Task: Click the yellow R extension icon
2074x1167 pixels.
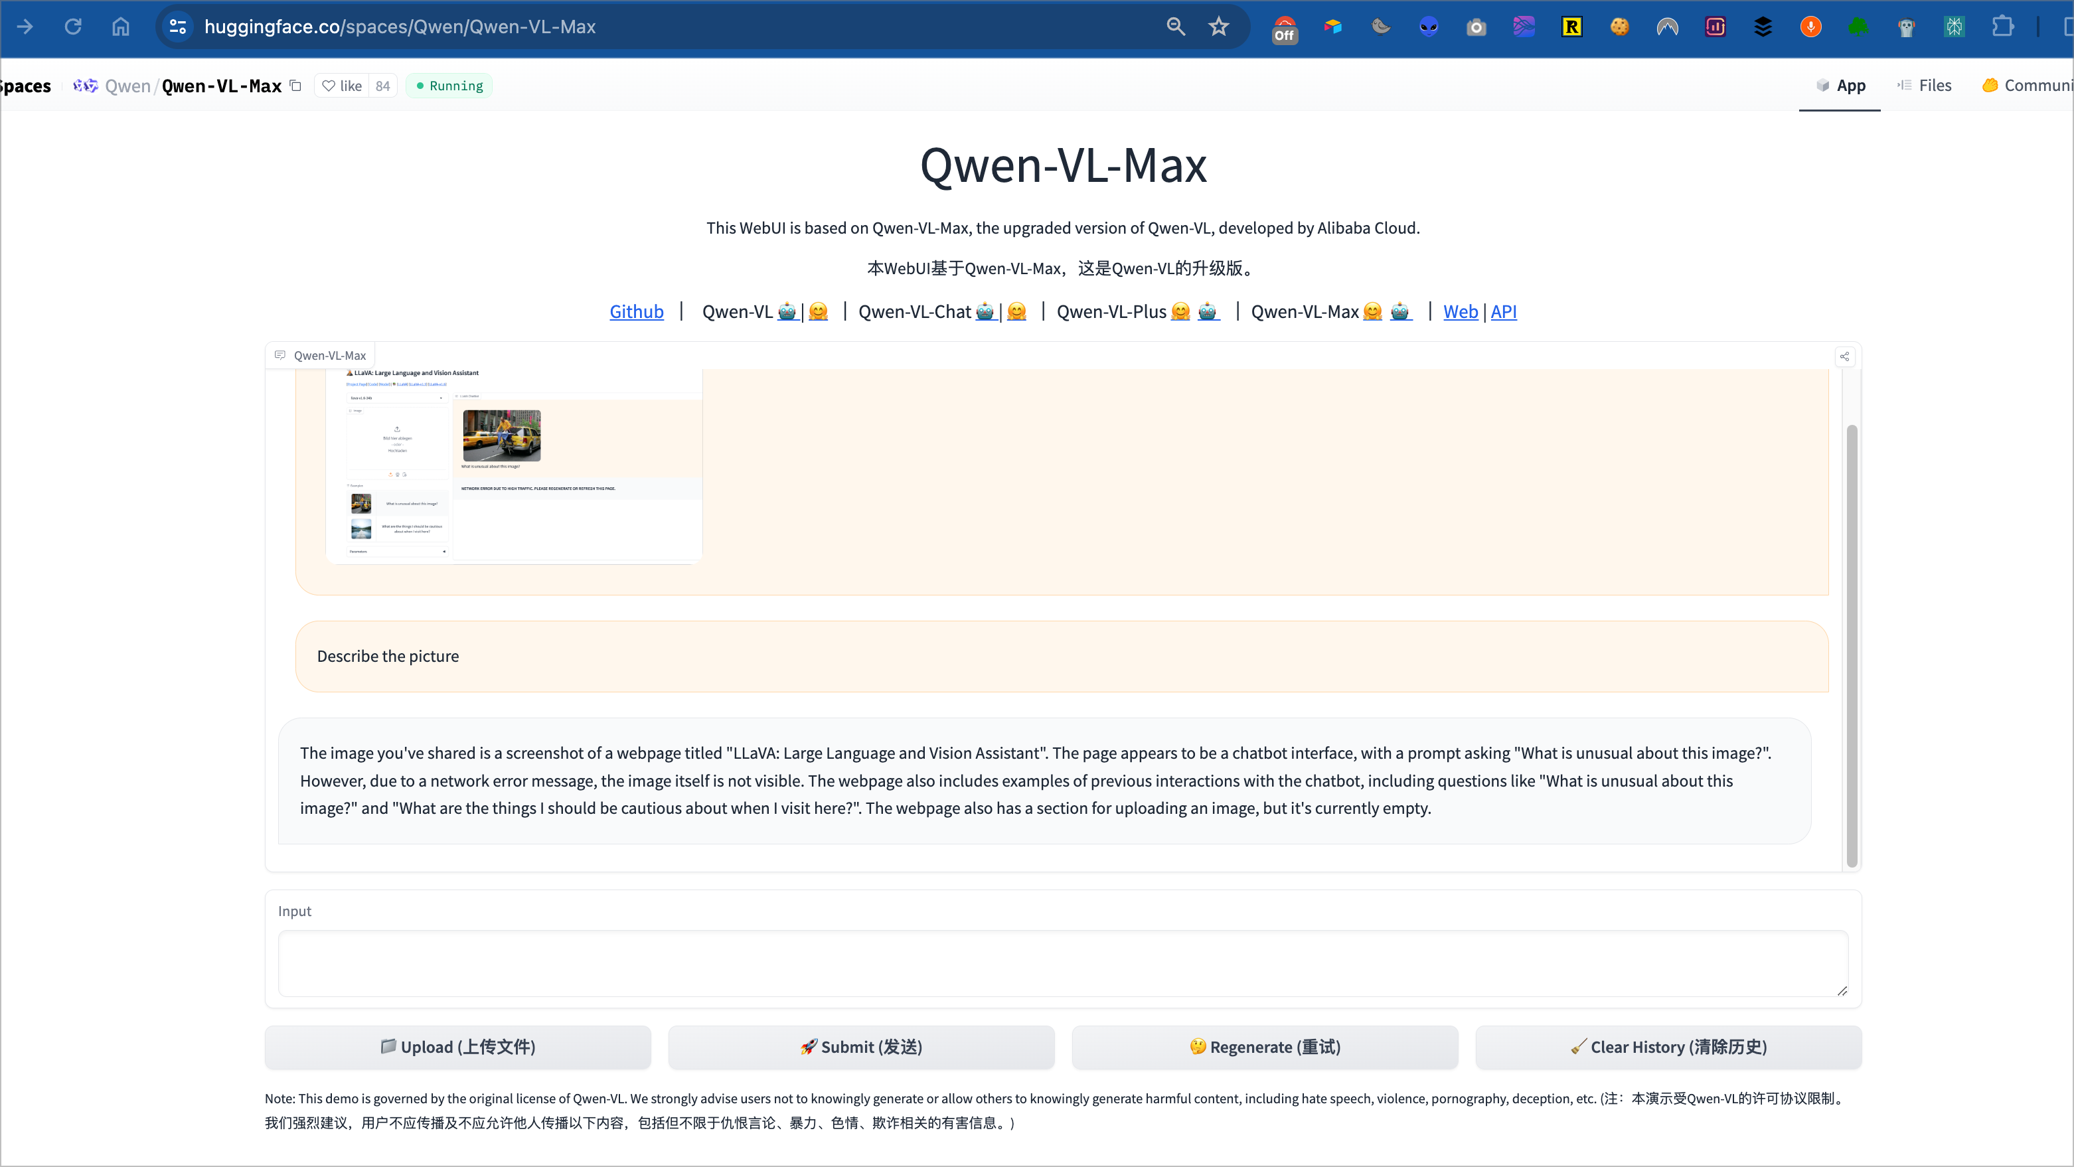Action: (x=1571, y=27)
